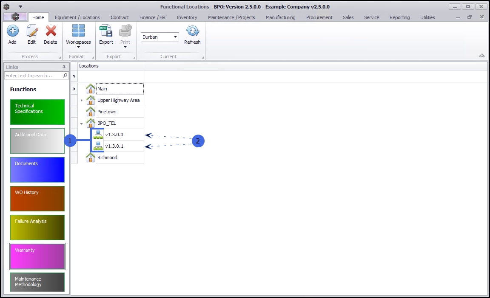Screen dimensions: 490x298
Task: Select the Richmond house icon
Action: point(90,157)
